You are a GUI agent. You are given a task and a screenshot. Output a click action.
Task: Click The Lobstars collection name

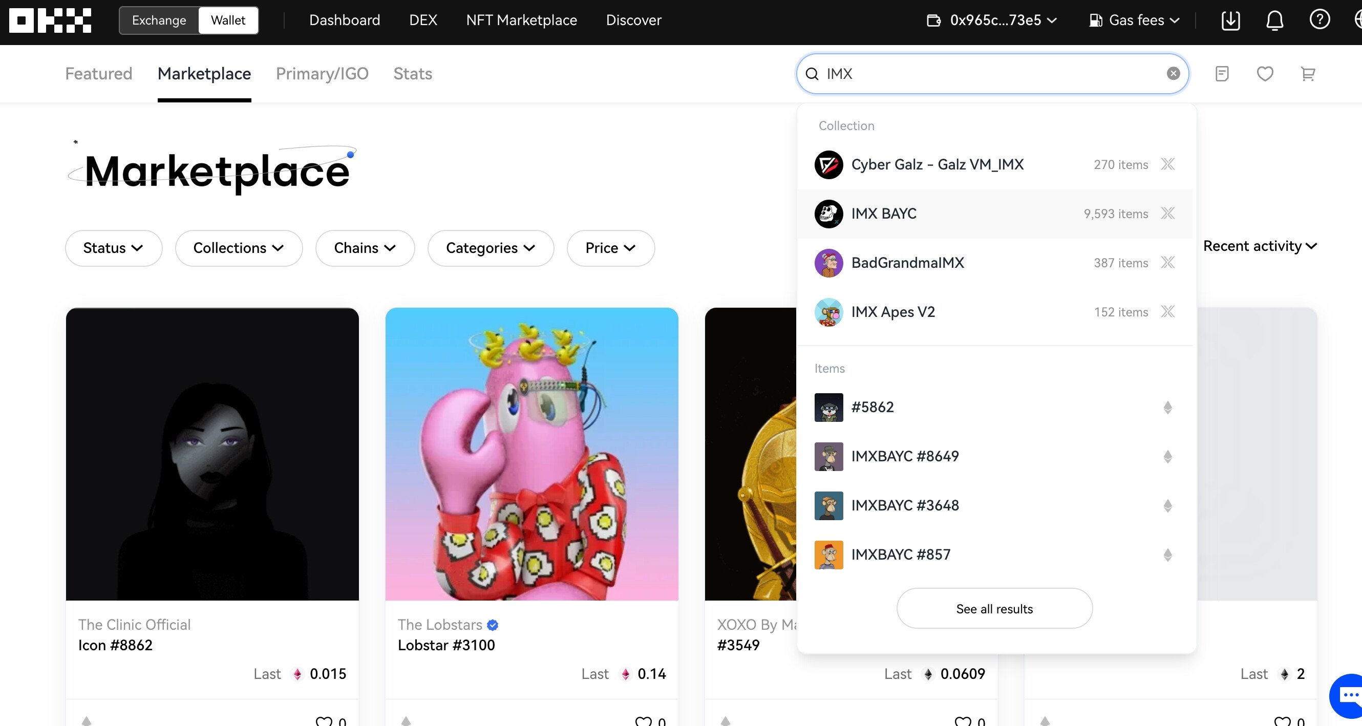pos(440,625)
